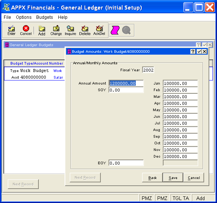This screenshot has height=203, width=217.
Task: Click the magenta scroll icon in toolbar
Action: pos(115,30)
